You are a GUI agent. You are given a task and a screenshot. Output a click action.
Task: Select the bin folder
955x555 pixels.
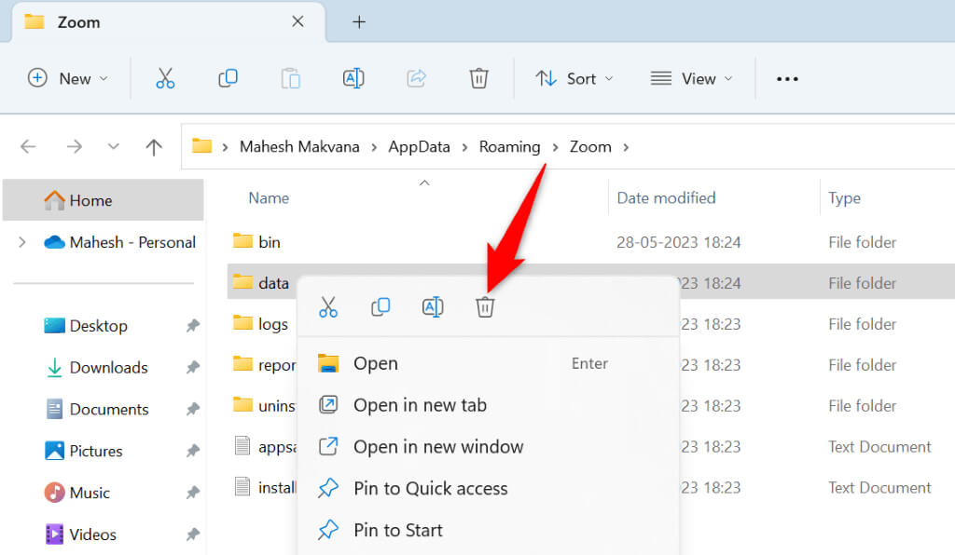tap(256, 242)
